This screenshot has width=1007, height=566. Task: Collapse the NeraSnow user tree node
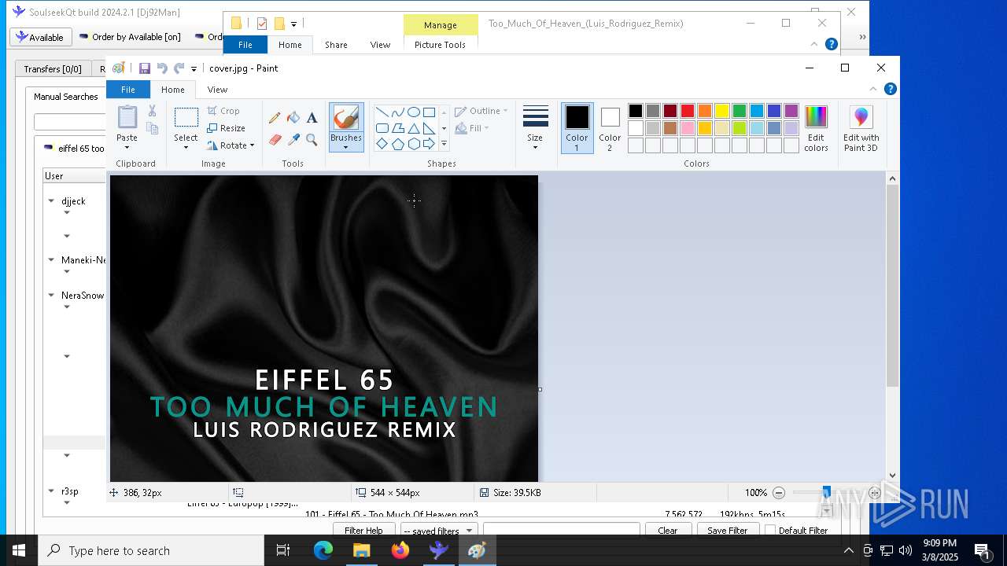51,296
